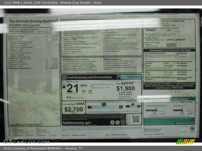Click the BMW roundel logo on the sticker
The width and height of the screenshot is (202, 151).
pyautogui.click(x=192, y=128)
